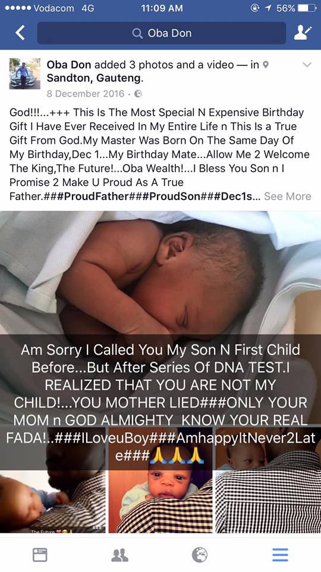321x572 pixels.
Task: Open the Oba Don name link
Action: [69, 64]
